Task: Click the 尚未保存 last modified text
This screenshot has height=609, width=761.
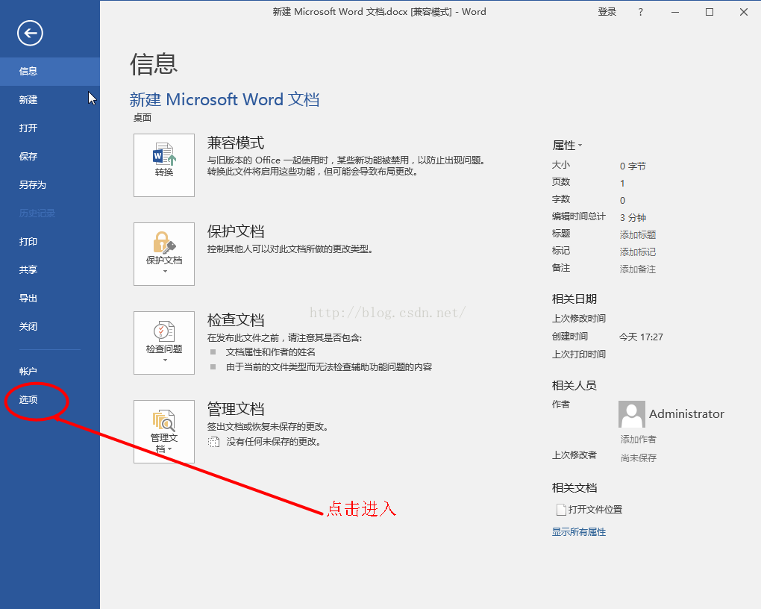Action: (638, 458)
